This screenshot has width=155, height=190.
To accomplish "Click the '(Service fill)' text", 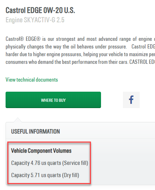I will pyautogui.click(x=75, y=163).
